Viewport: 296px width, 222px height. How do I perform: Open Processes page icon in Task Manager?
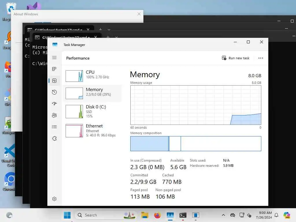54,69
